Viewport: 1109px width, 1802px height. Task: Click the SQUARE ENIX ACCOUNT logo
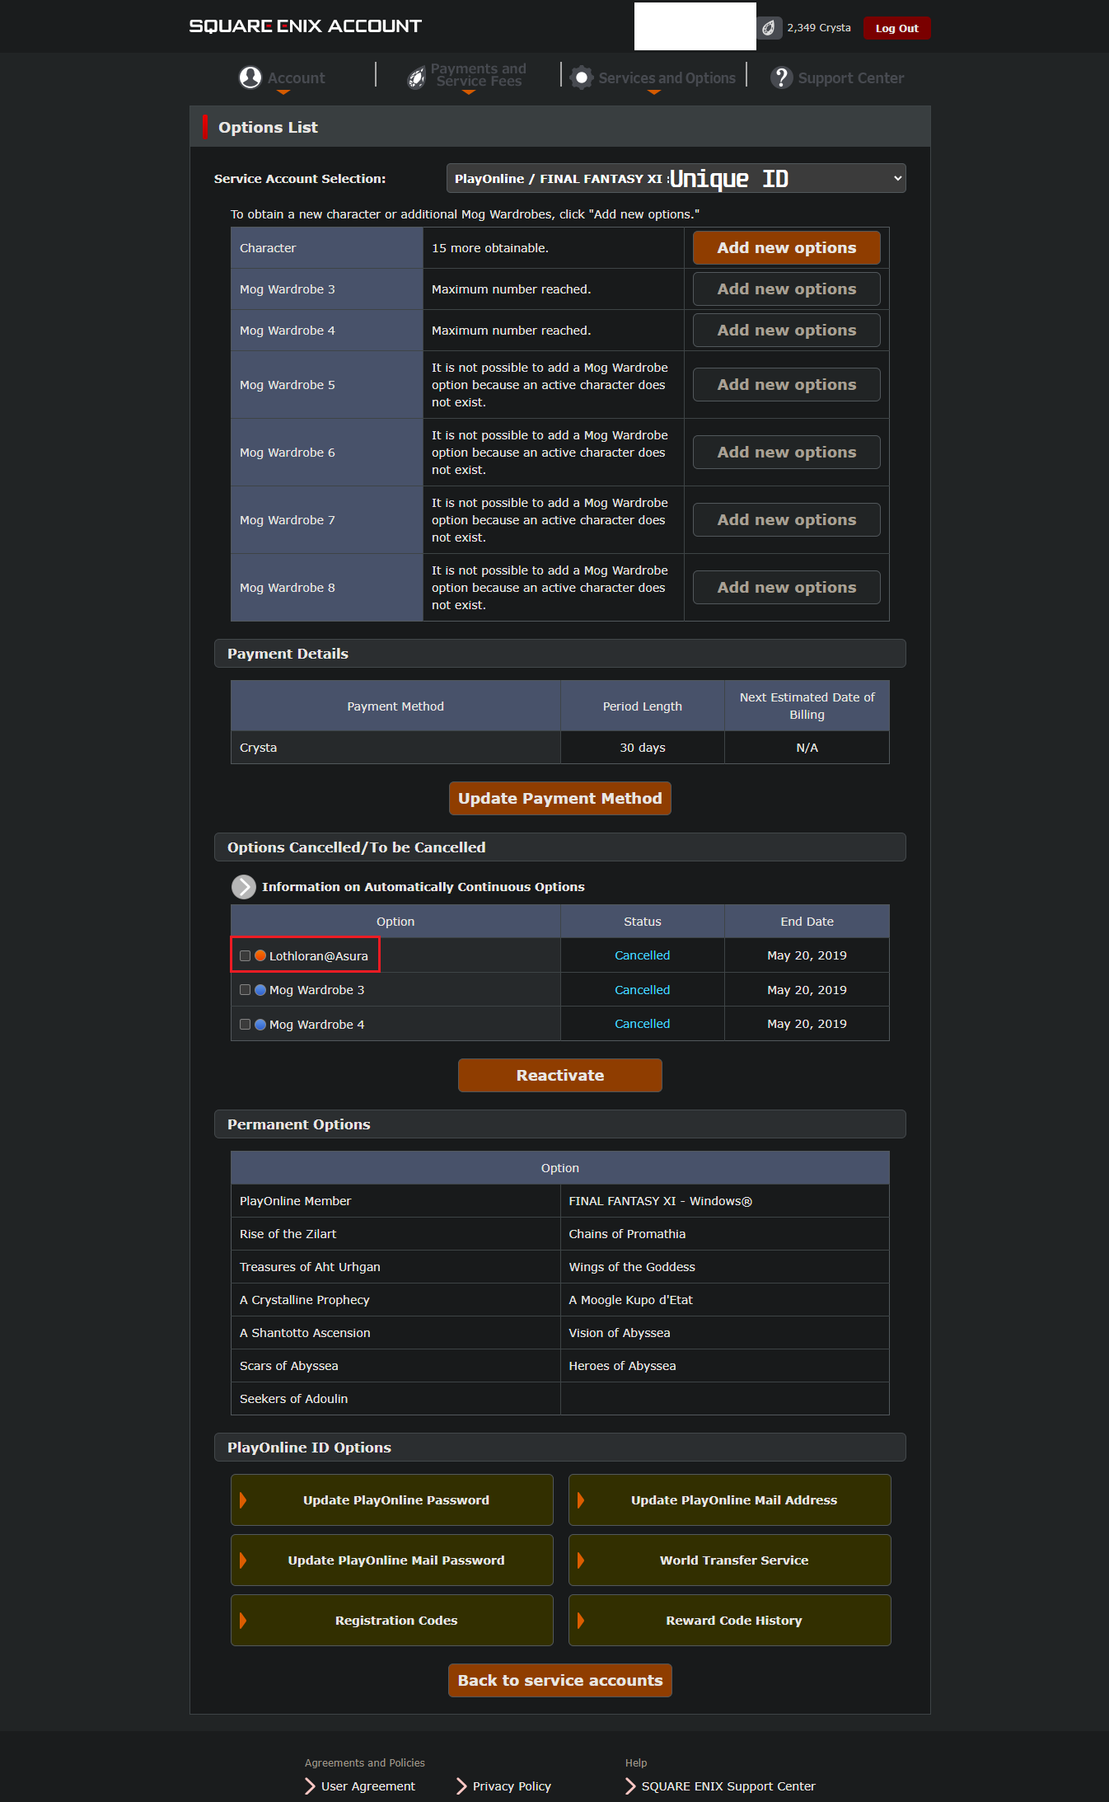tap(306, 26)
